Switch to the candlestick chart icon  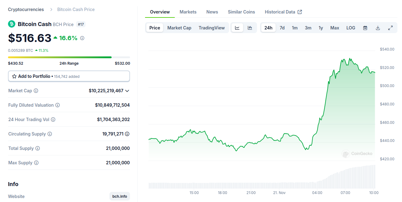coord(250,28)
